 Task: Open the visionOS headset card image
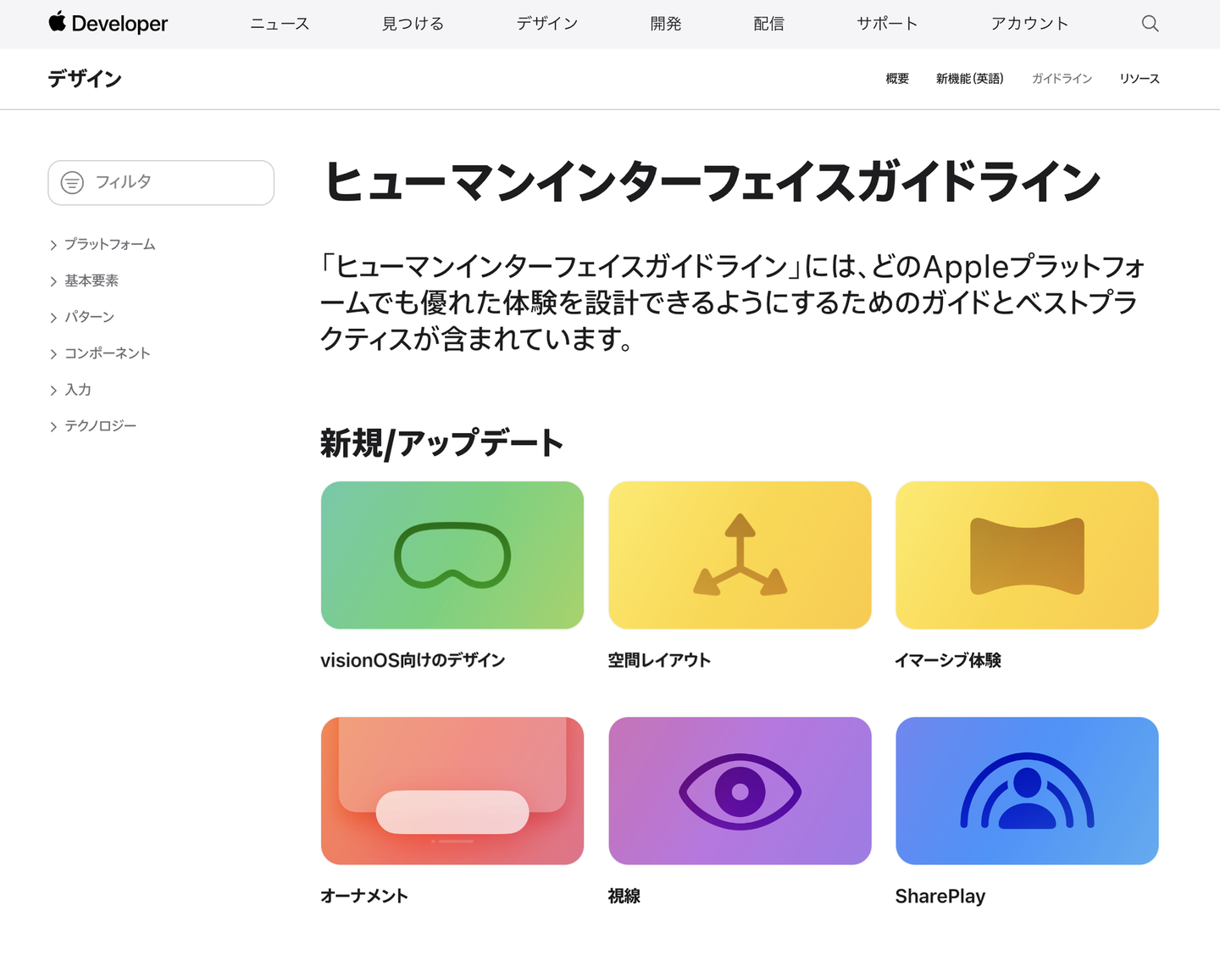[x=452, y=555]
